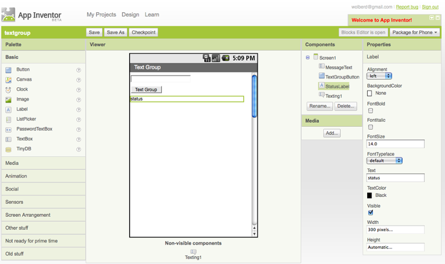The width and height of the screenshot is (445, 264).
Task: Click Blocks Editor is open button
Action: (x=363, y=32)
